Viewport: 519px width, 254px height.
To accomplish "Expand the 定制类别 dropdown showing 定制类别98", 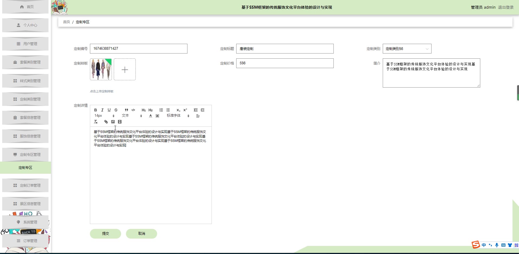I will tap(407, 49).
